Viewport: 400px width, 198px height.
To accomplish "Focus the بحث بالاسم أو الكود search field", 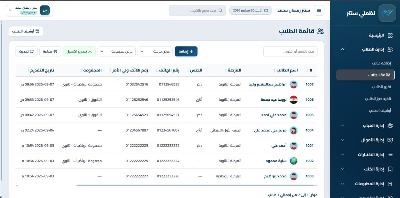I will click(290, 51).
